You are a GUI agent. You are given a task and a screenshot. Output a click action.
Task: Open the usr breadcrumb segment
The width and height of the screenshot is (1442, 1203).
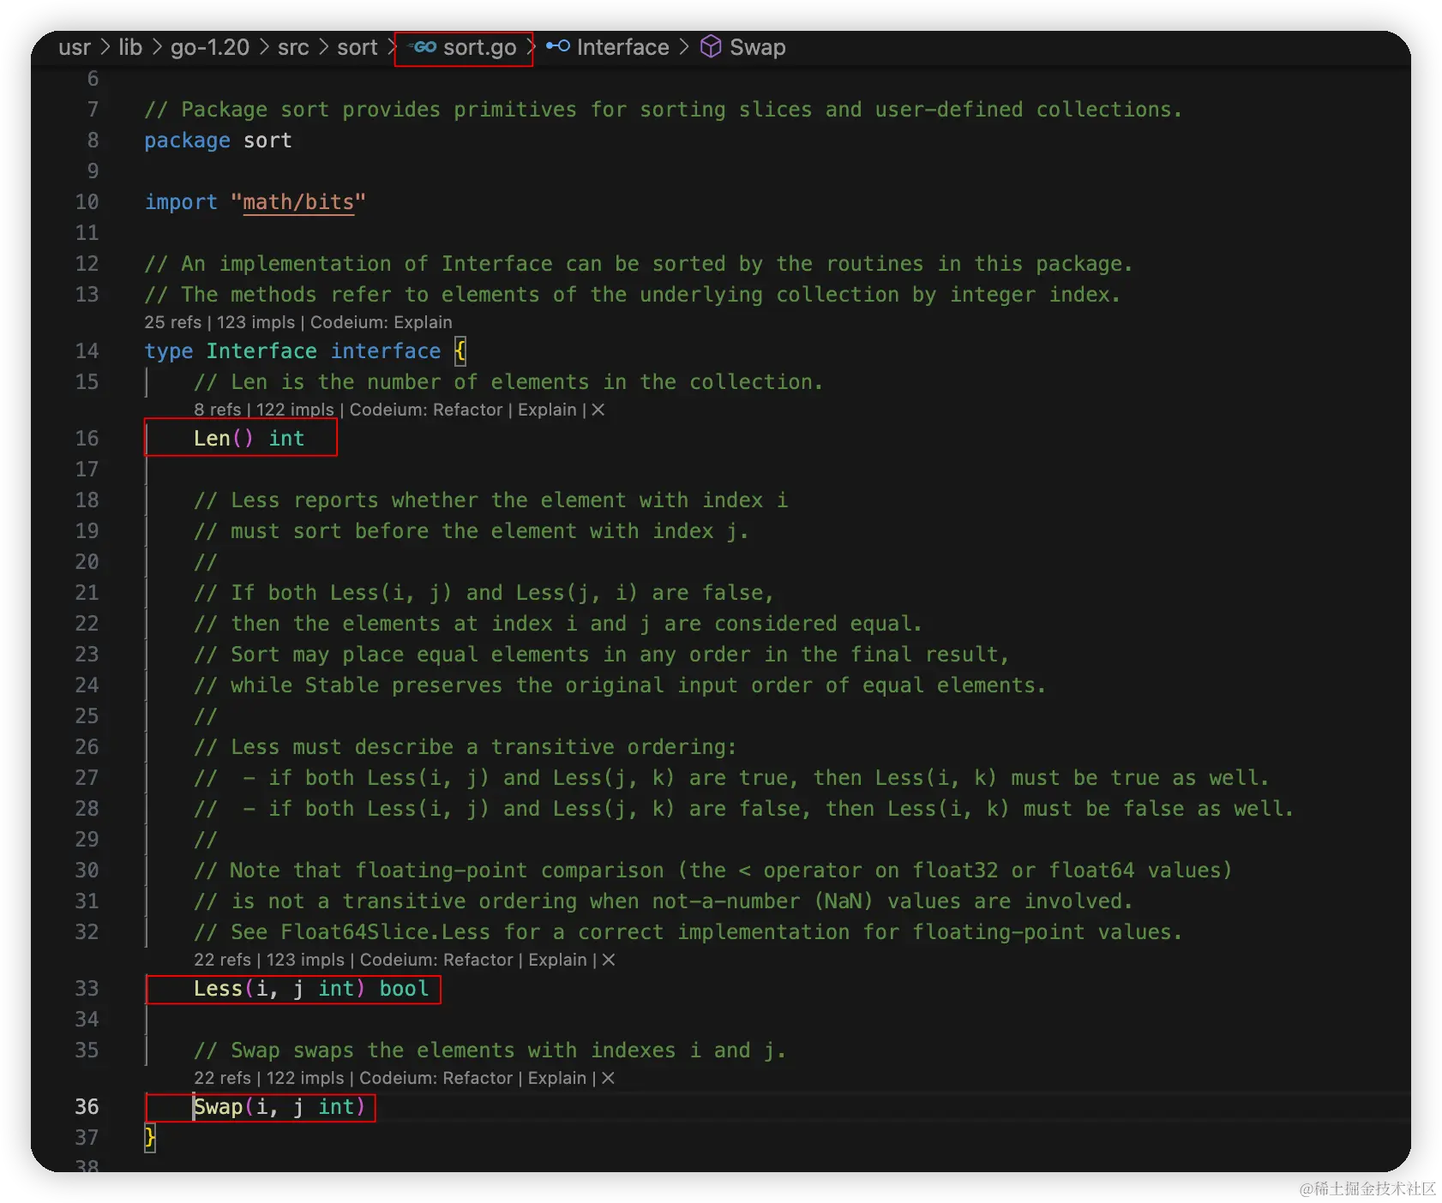coord(75,47)
